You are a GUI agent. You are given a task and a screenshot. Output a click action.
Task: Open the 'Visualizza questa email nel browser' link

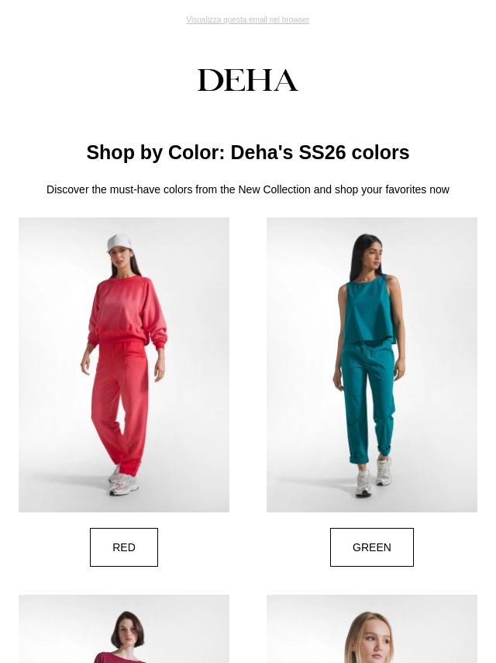tap(248, 20)
